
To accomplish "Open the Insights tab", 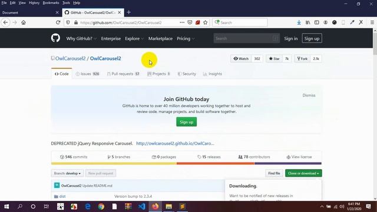I will click(x=213, y=74).
